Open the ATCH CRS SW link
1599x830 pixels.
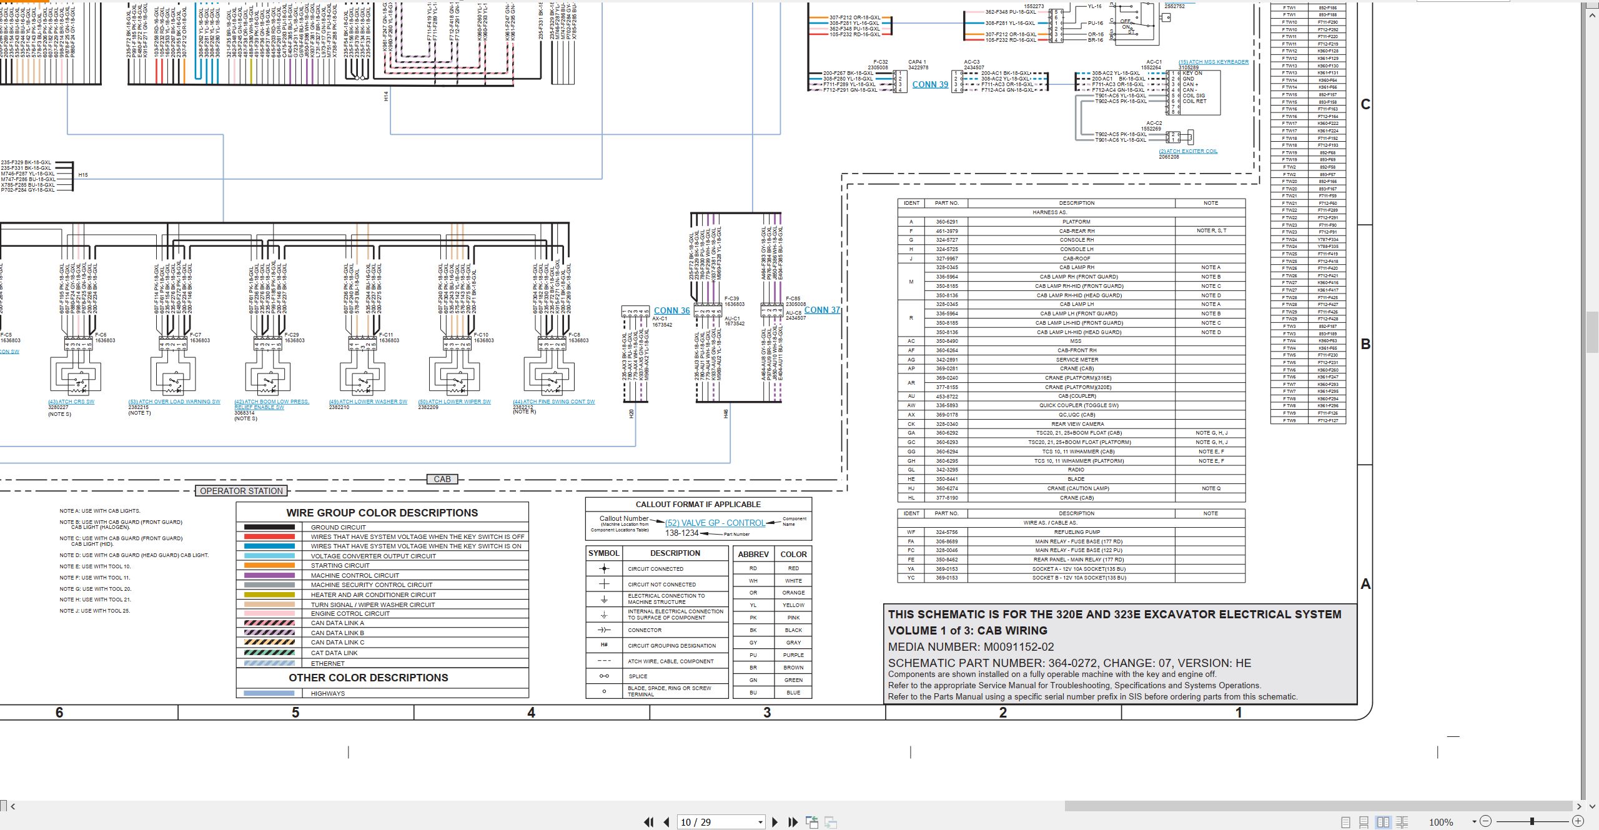71,402
